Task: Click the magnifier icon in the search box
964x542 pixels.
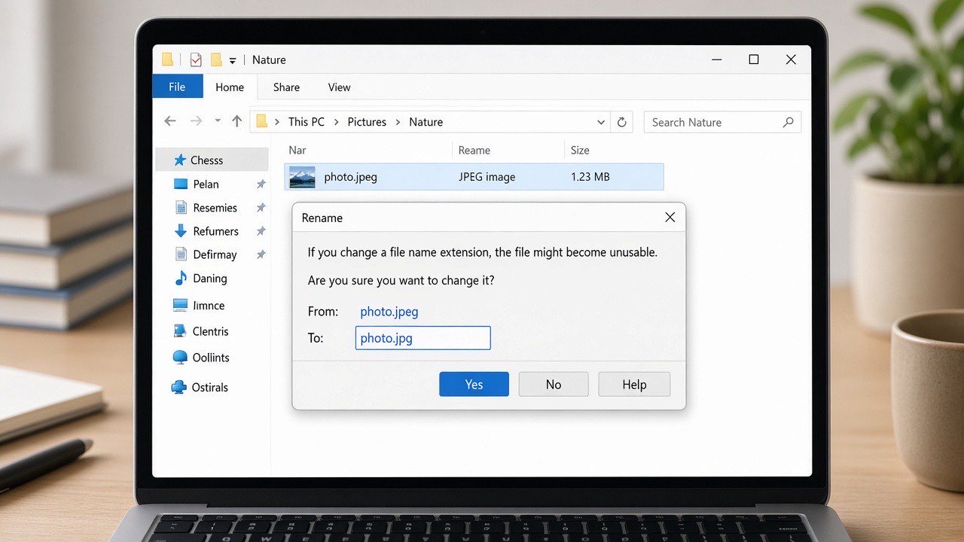Action: tap(789, 122)
